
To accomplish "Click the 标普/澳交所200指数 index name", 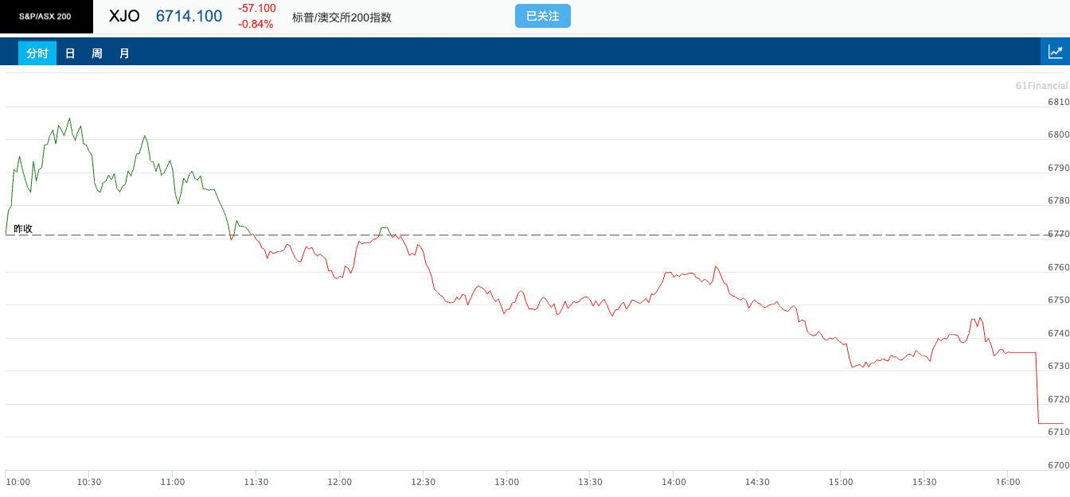I will click(x=342, y=17).
